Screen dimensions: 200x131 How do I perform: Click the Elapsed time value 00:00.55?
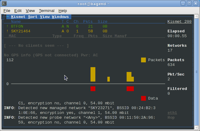click(177, 36)
